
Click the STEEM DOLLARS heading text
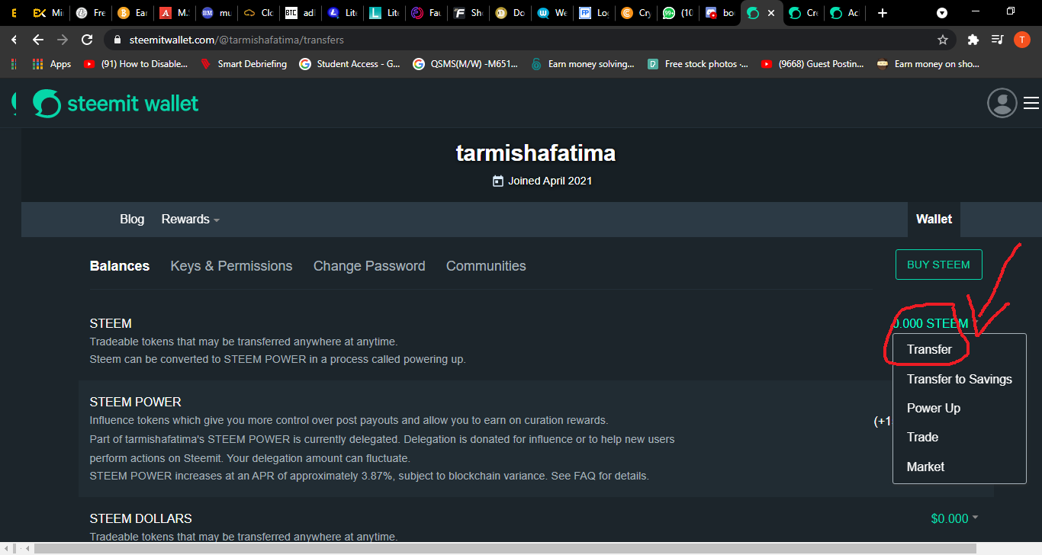[141, 518]
